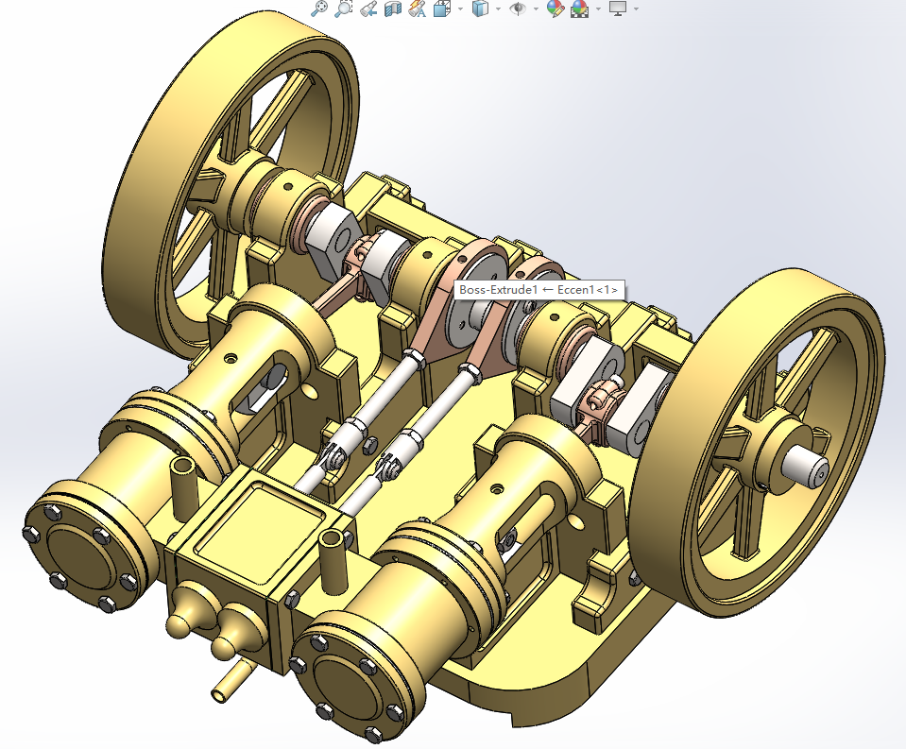Open the Apply Scene dropdown arrow
The width and height of the screenshot is (906, 749).
pyautogui.click(x=598, y=9)
